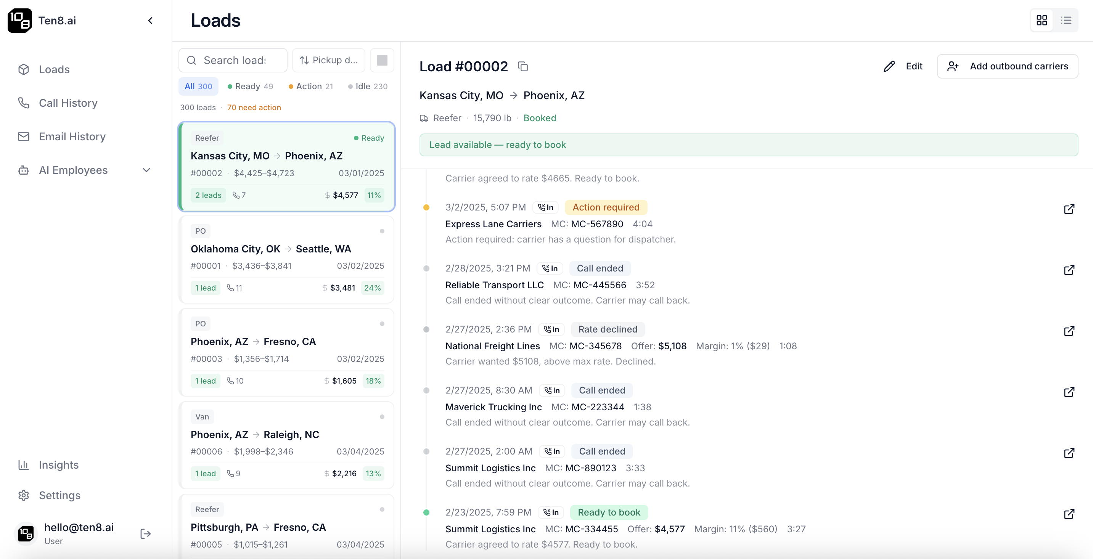Filter loads by Ready status
This screenshot has width=1093, height=559.
tap(250, 87)
